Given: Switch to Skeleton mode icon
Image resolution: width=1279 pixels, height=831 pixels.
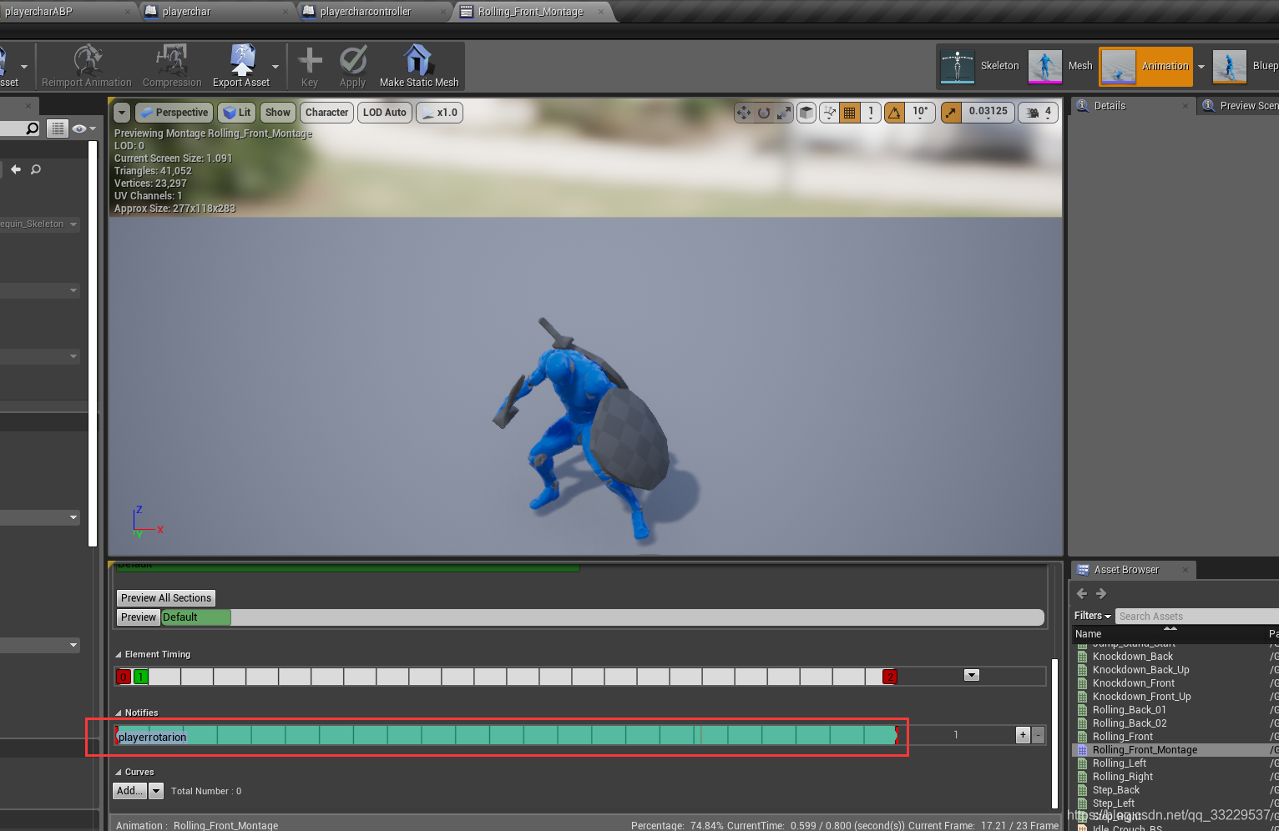Looking at the screenshot, I should click(x=958, y=66).
